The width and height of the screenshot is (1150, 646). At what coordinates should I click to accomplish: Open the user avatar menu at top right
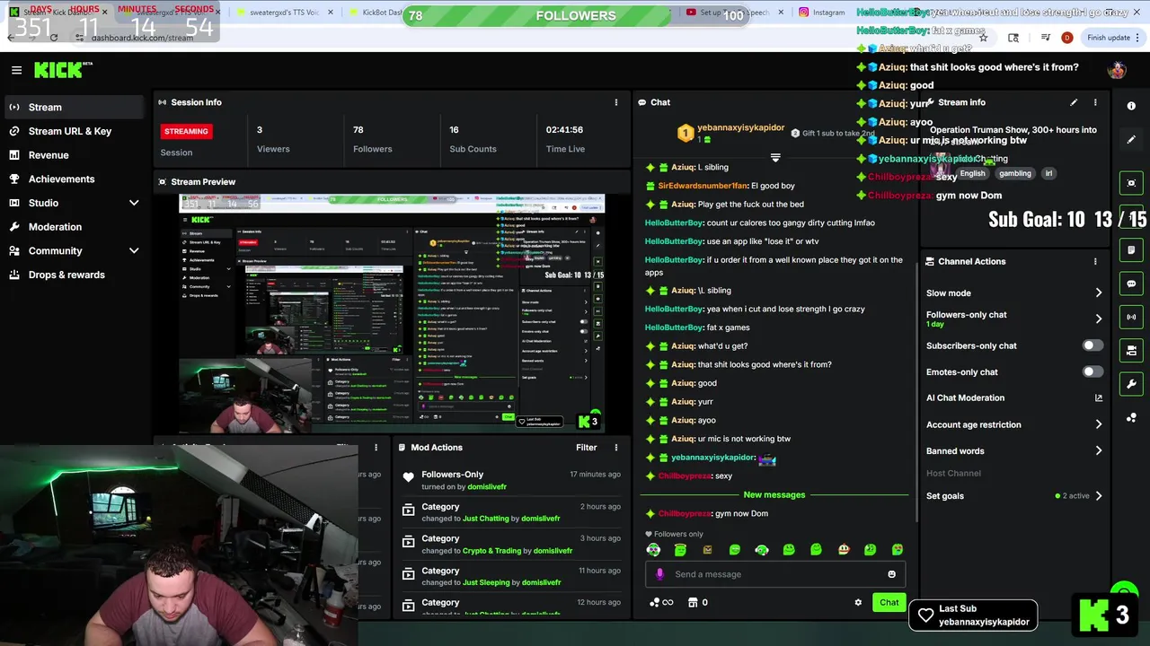(x=1117, y=70)
